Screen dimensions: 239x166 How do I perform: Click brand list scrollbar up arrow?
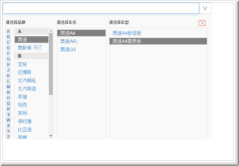tap(51, 31)
